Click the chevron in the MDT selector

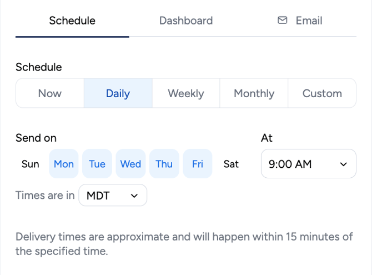pos(134,196)
